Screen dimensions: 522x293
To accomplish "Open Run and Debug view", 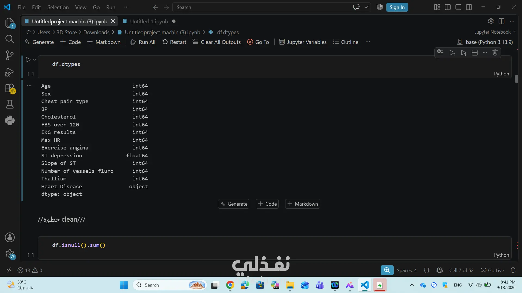I will point(10,72).
